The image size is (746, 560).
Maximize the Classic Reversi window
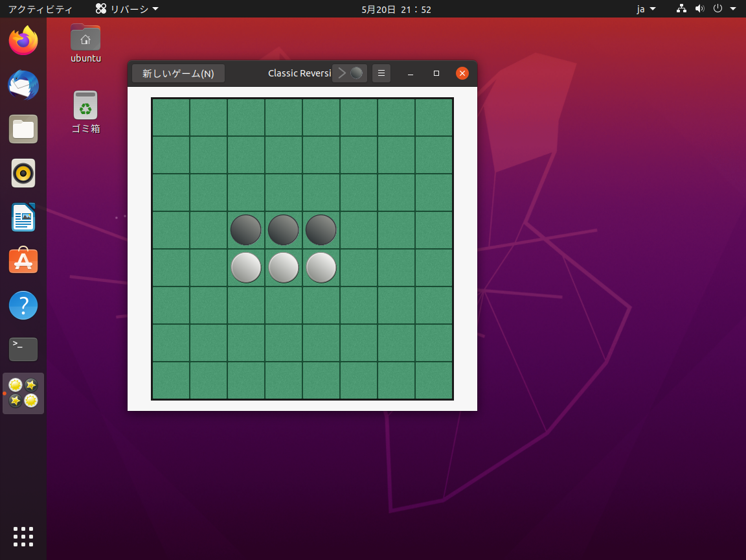pyautogui.click(x=436, y=73)
